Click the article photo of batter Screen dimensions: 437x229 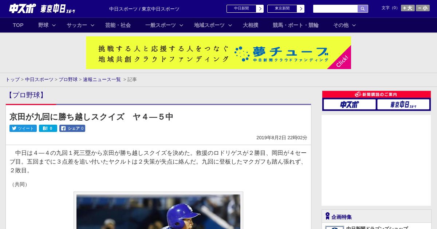[158, 212]
